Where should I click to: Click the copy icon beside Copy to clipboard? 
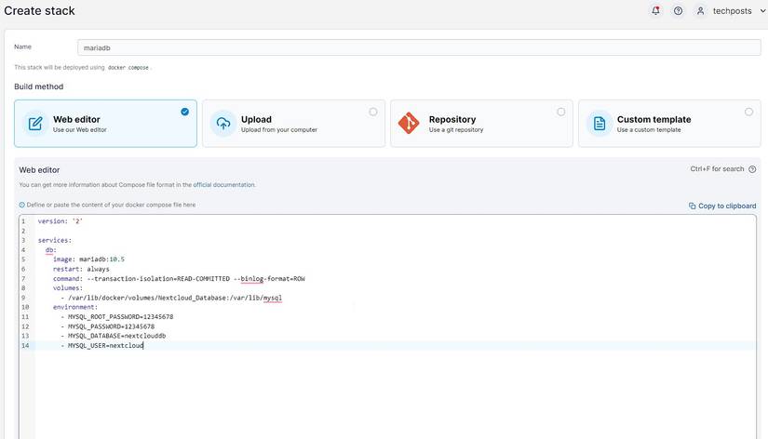[692, 206]
